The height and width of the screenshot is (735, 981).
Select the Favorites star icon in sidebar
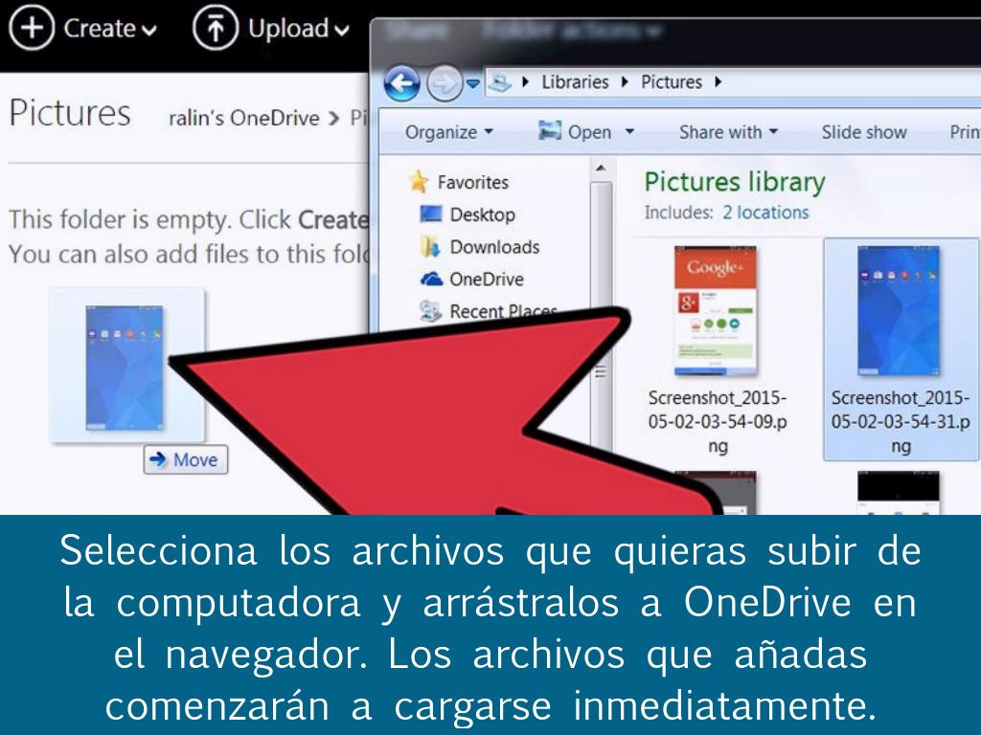coord(418,182)
